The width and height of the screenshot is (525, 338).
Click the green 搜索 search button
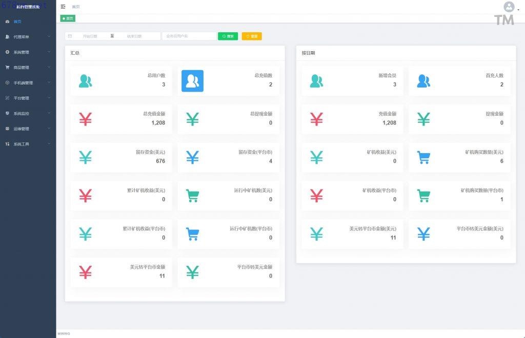click(x=228, y=36)
